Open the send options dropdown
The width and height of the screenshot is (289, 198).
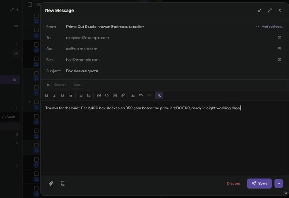(279, 183)
